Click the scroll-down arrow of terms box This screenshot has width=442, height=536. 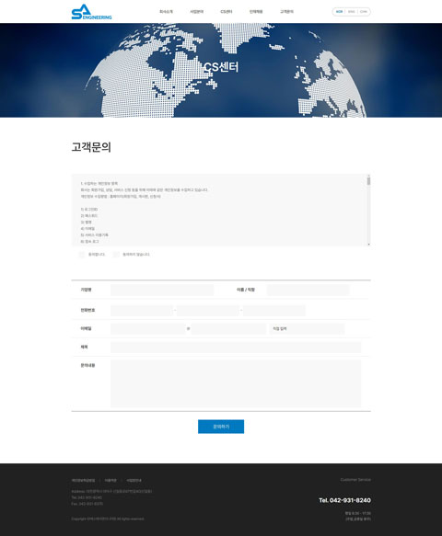point(368,244)
